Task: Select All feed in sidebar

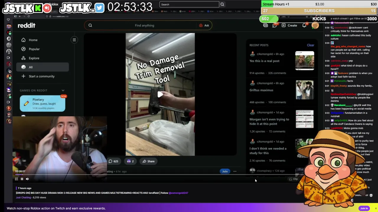Action: coord(43,67)
